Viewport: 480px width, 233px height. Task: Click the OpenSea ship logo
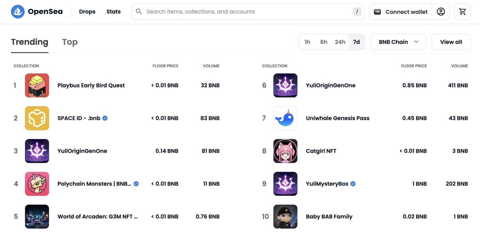[18, 11]
